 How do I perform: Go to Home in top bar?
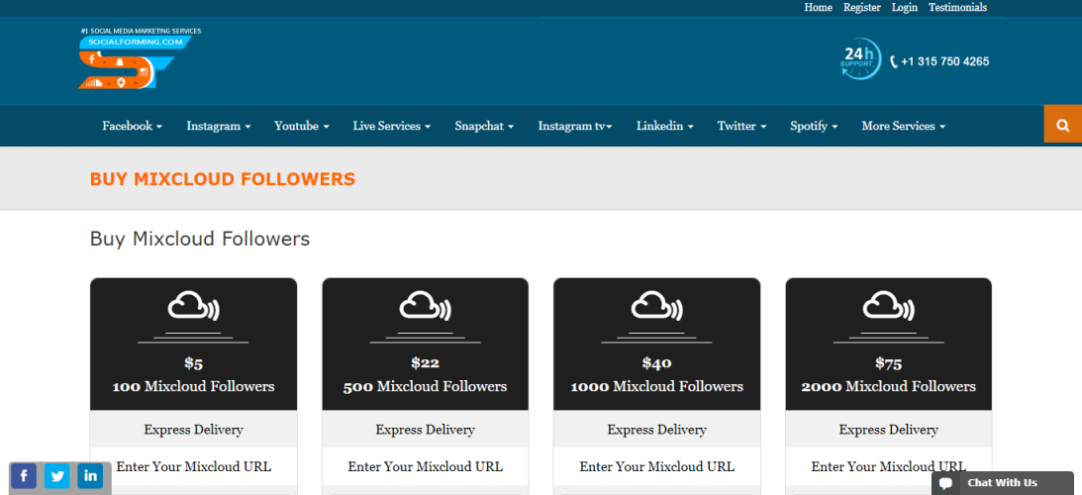[x=819, y=8]
